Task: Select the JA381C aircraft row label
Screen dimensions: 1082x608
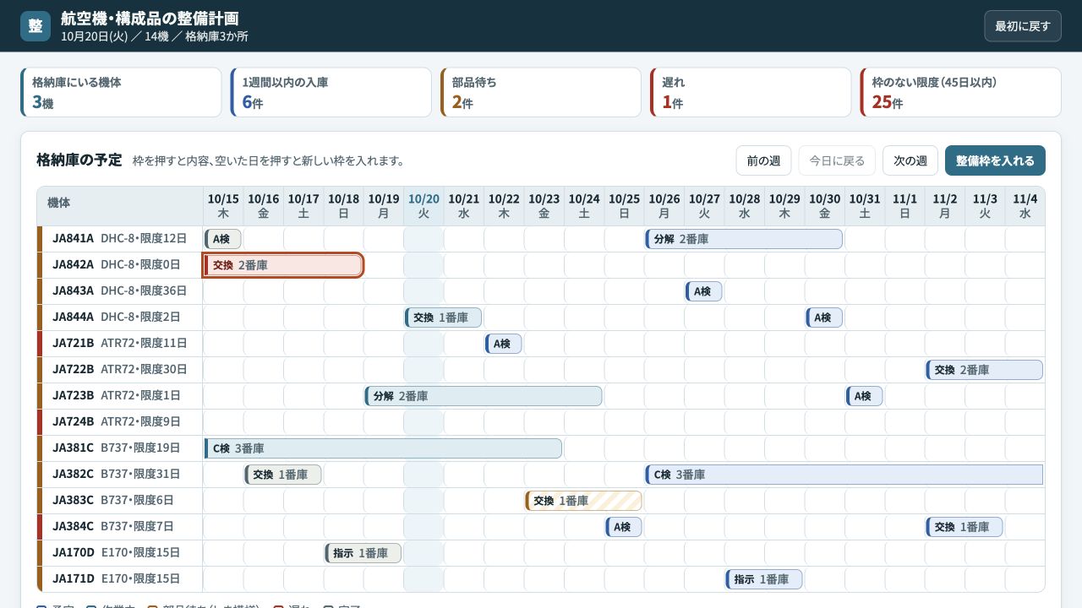Action: pos(120,448)
